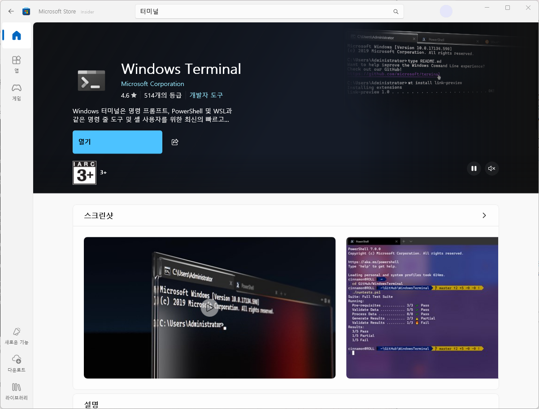
Task: Play the trailer video thumbnail
Action: click(209, 308)
